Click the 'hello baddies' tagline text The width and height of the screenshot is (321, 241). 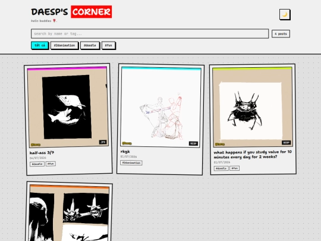44,21
